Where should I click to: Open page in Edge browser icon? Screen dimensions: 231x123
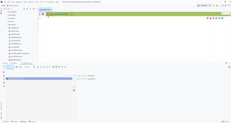(x=222, y=18)
